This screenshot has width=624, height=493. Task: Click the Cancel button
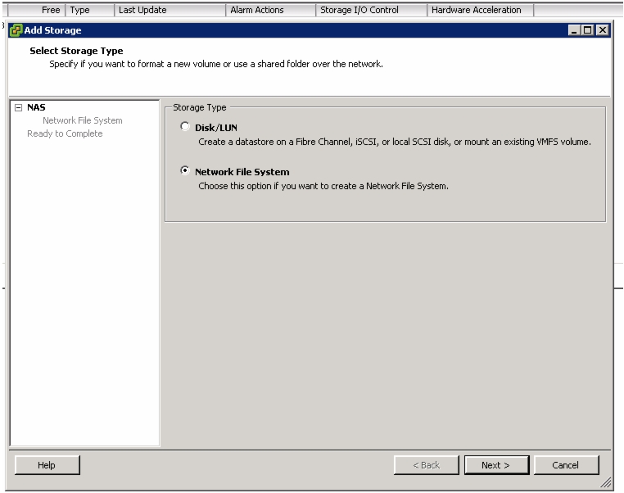[x=566, y=465]
